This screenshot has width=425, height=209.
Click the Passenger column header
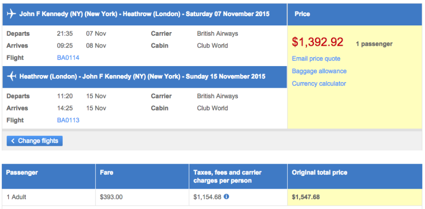coord(22,173)
